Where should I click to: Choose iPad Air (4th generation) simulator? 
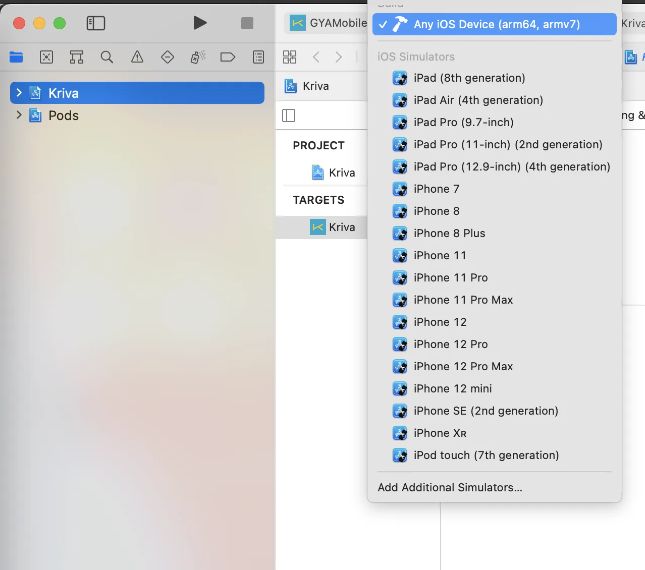[x=495, y=100]
